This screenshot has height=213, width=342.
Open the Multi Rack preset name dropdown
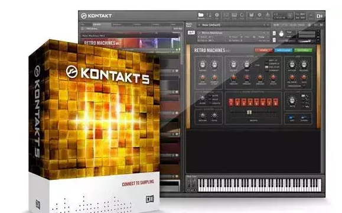pyautogui.click(x=233, y=25)
